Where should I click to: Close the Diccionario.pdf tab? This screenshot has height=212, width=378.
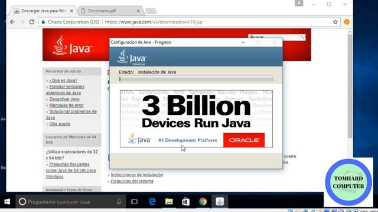[138, 11]
